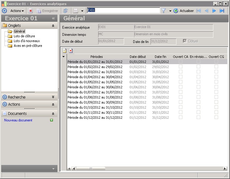The height and width of the screenshot is (179, 230).
Task: Click the filter funnel icon
Action: 164,11
